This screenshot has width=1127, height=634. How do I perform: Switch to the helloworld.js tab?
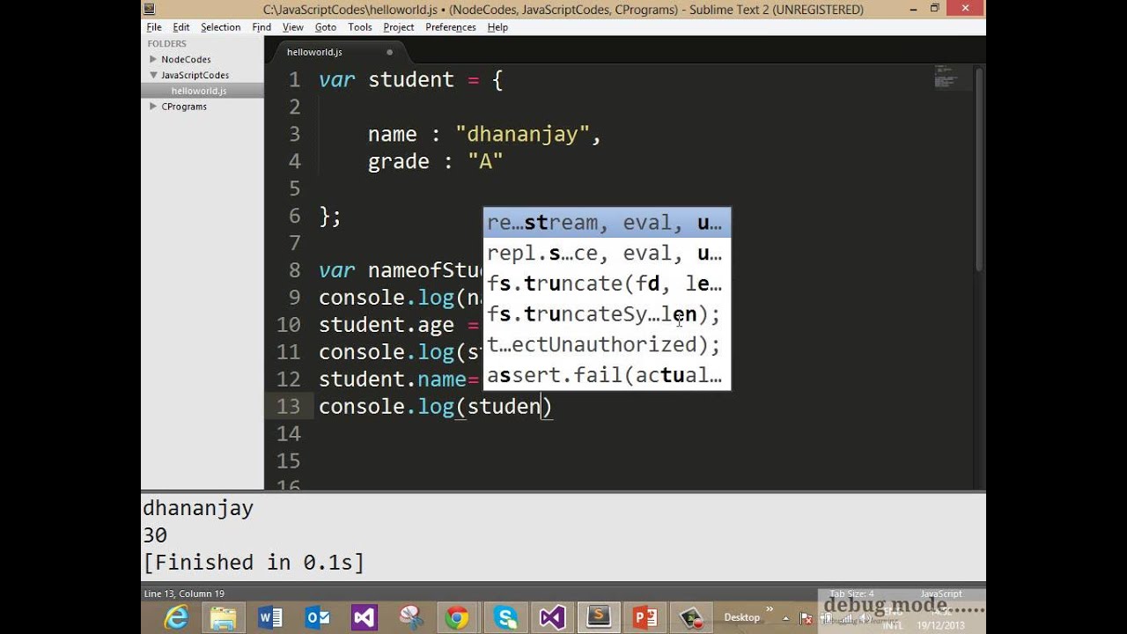(341, 52)
